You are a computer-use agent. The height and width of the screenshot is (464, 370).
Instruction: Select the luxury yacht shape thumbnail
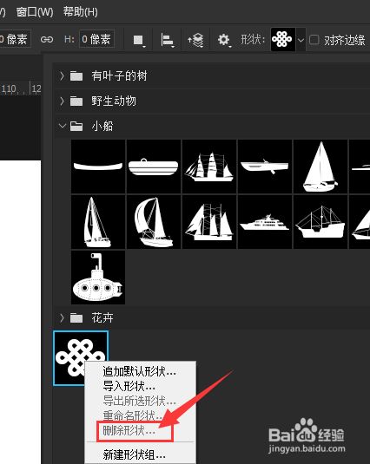tap(264, 222)
